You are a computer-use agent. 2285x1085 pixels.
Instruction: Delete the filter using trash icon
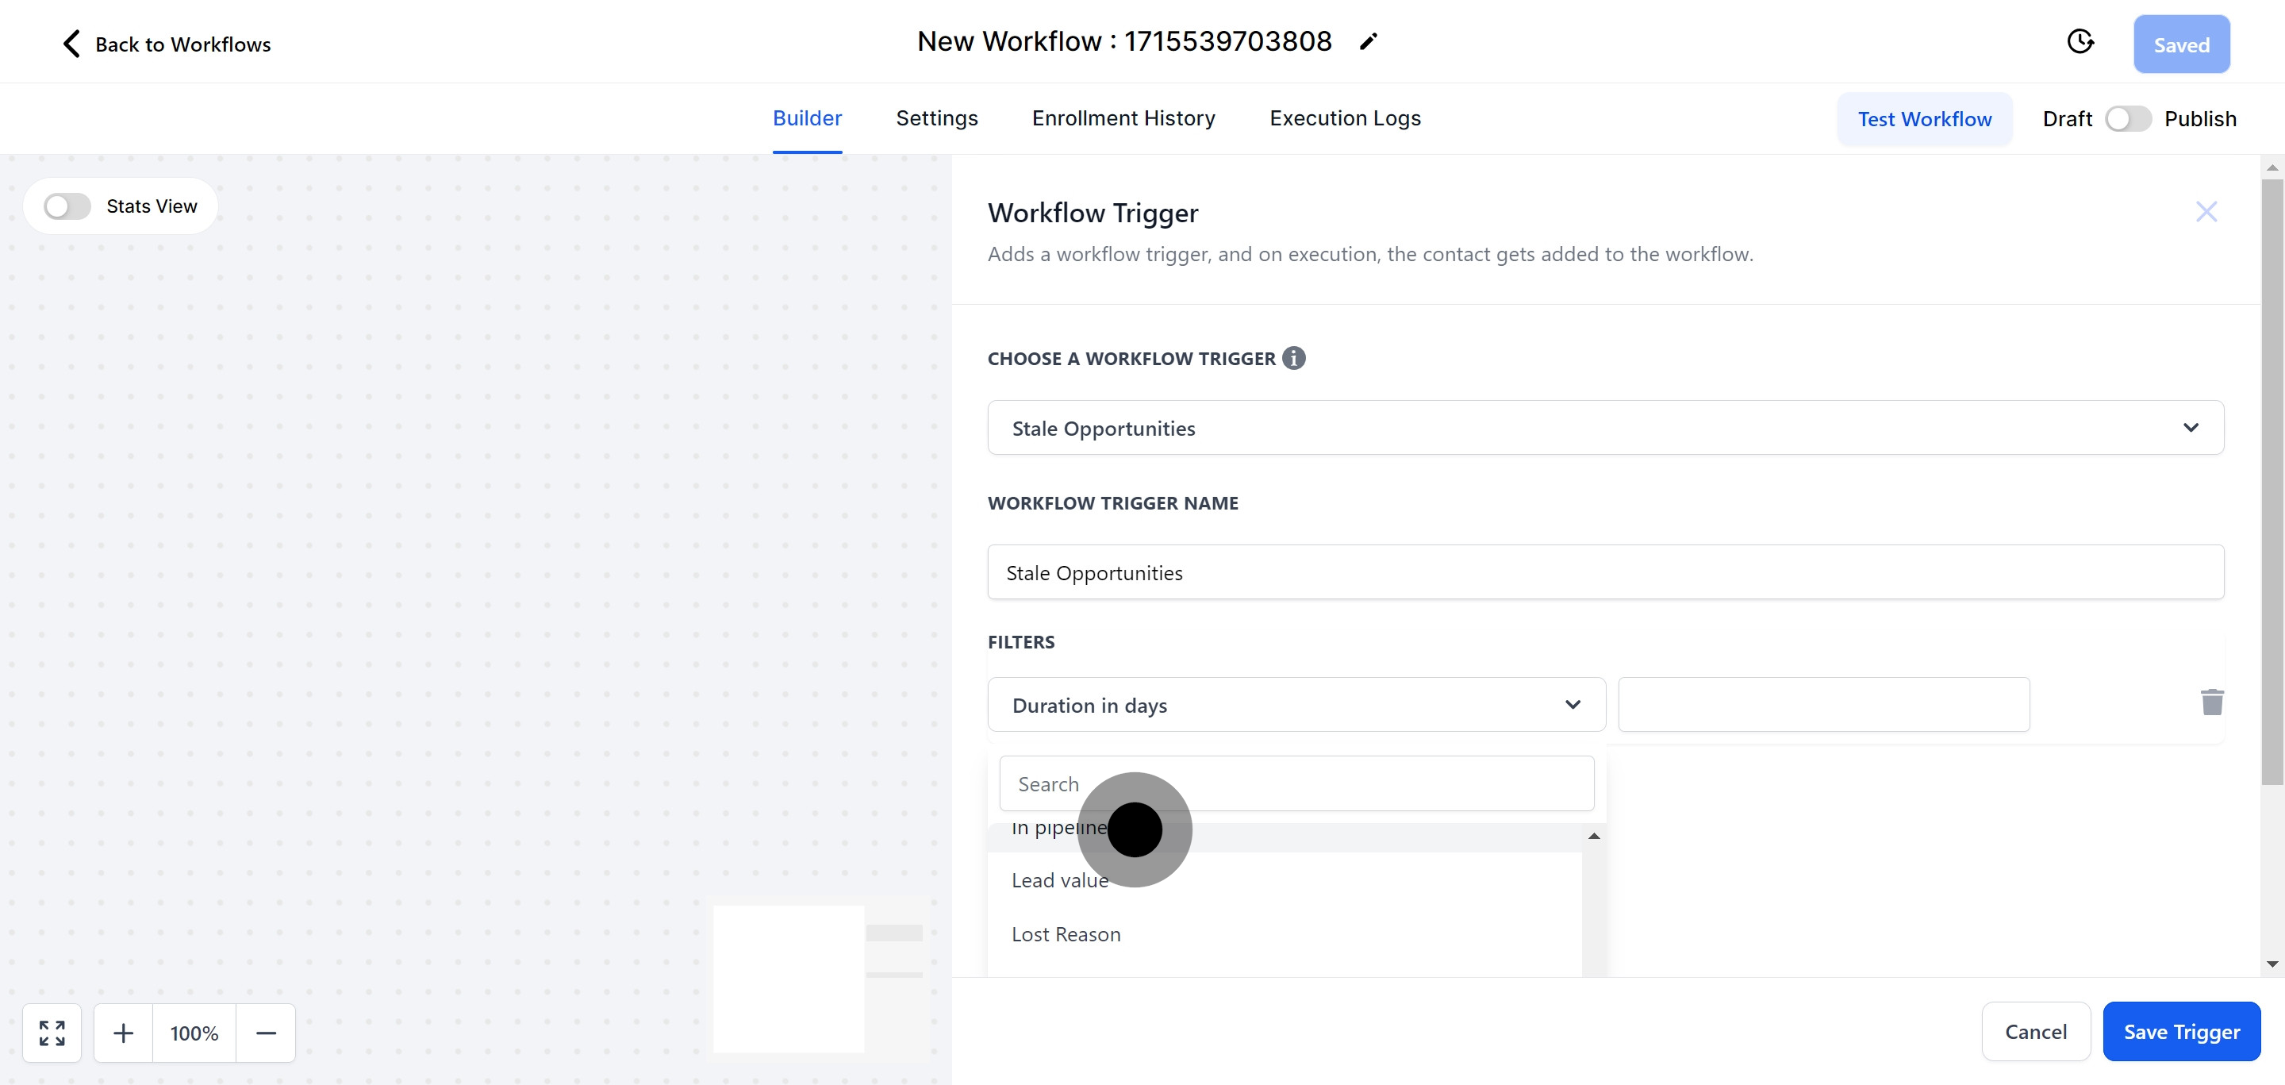click(2211, 702)
